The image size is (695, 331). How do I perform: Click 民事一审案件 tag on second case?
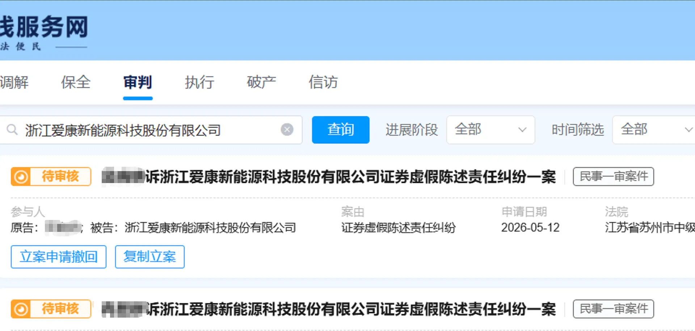pyautogui.click(x=614, y=309)
